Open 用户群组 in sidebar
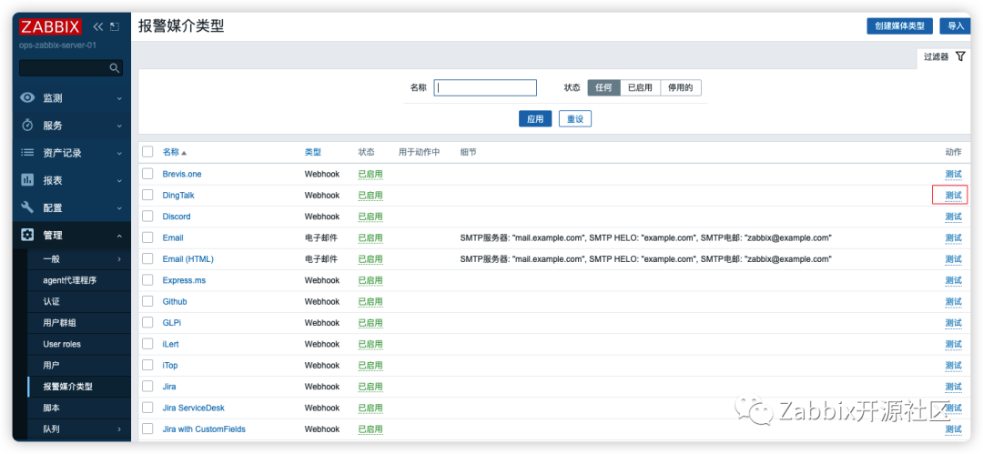This screenshot has height=454, width=983. [x=59, y=323]
